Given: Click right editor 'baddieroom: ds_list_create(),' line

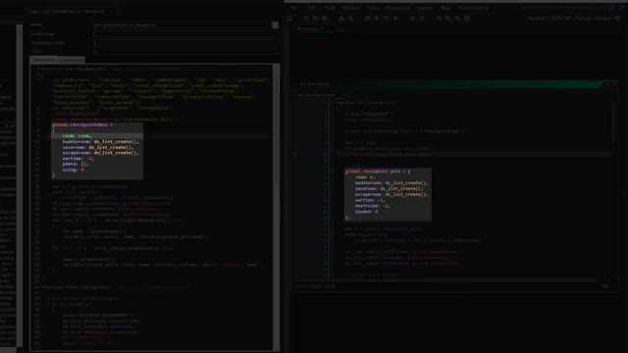Looking at the screenshot, I should click(x=392, y=183).
